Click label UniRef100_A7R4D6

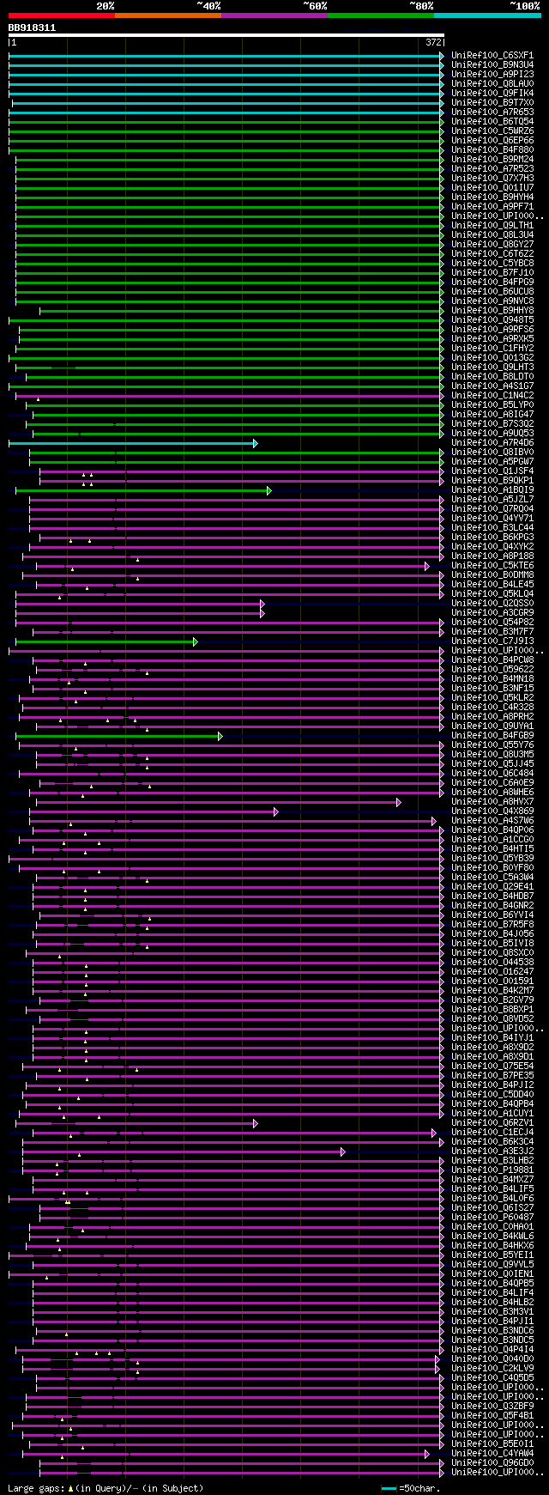point(492,443)
